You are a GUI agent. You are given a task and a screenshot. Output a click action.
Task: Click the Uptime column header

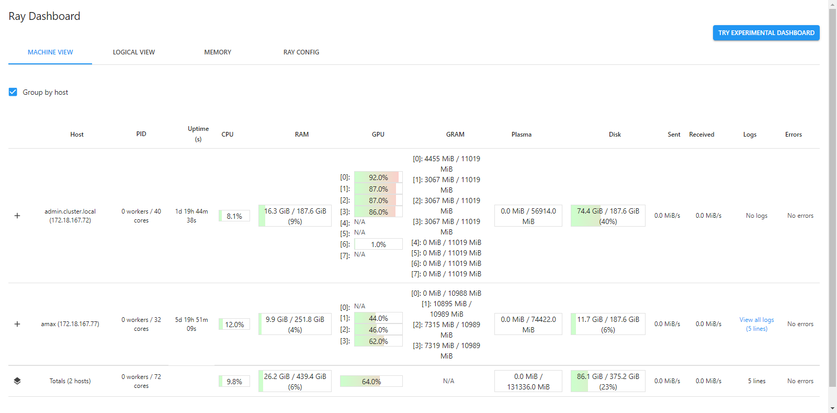coord(198,134)
